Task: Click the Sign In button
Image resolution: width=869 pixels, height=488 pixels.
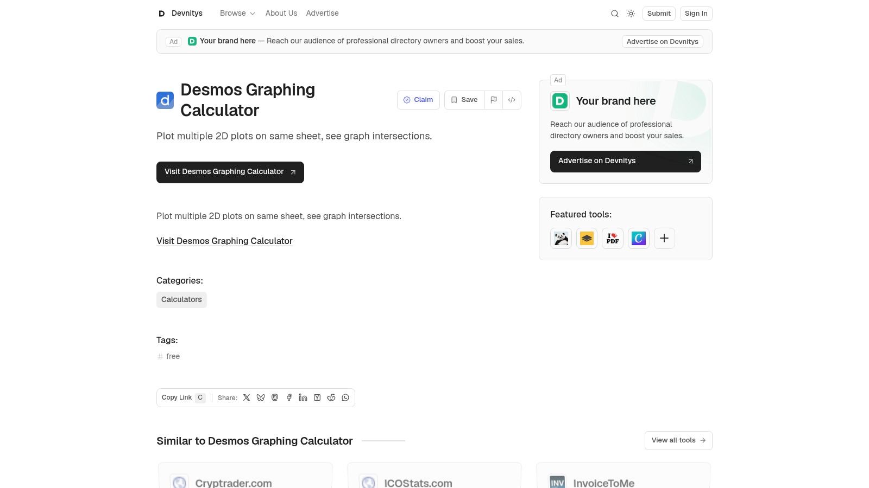Action: [696, 14]
